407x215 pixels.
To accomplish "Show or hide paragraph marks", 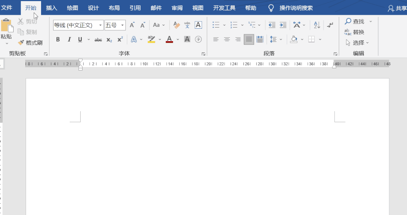I will 330,25.
